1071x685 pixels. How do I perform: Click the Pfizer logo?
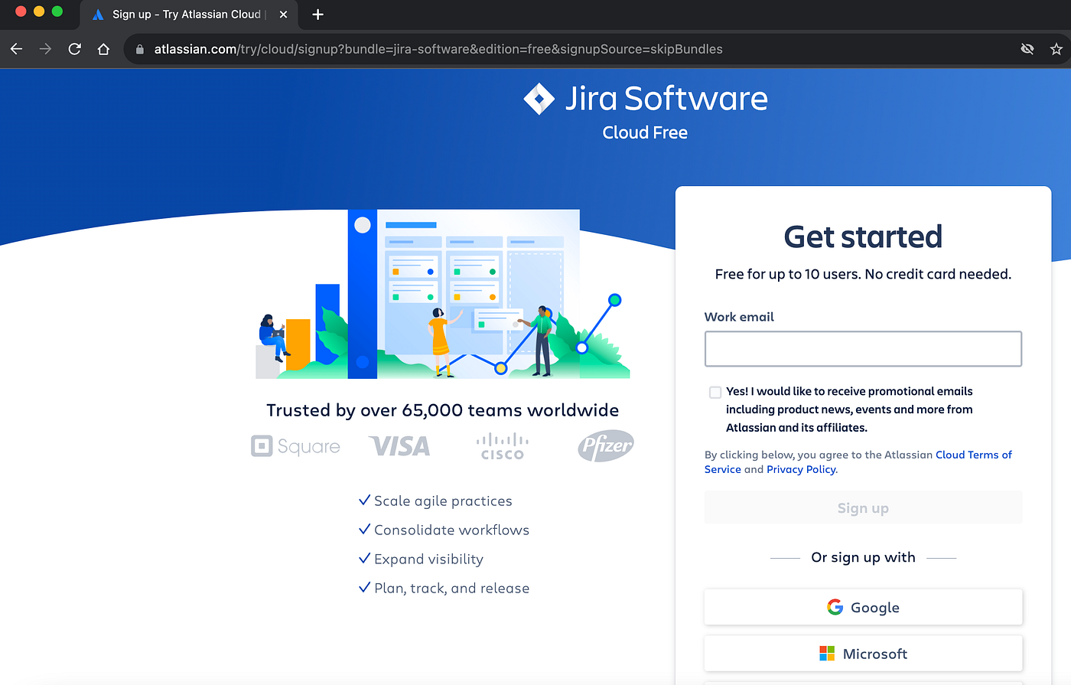pyautogui.click(x=605, y=445)
